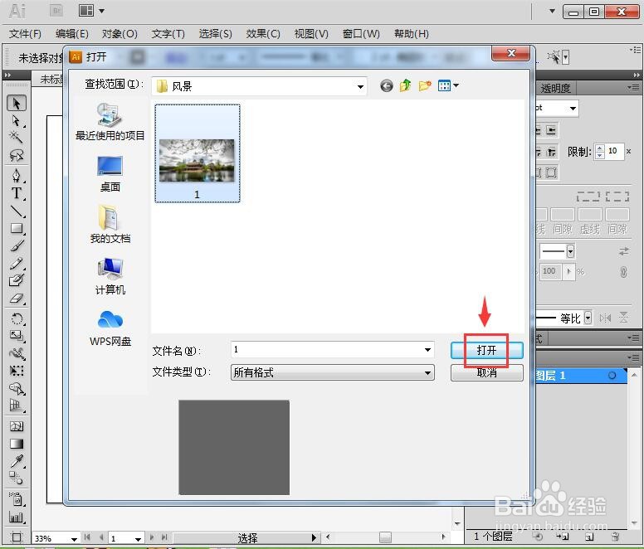644x549 pixels.
Task: Expand the 查找范围 folder dropdown
Action: pyautogui.click(x=360, y=86)
